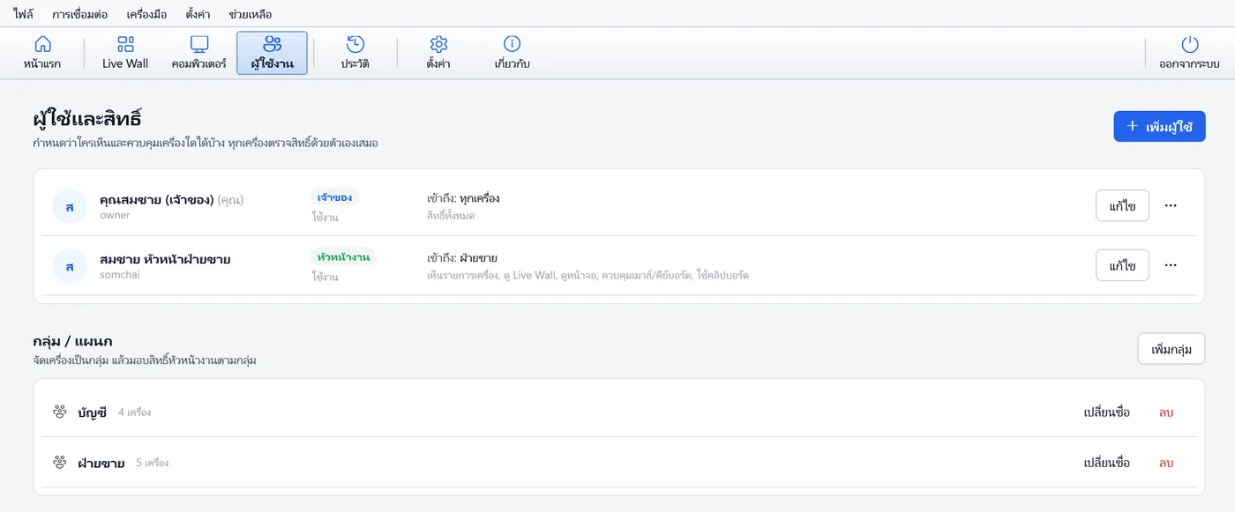Click the 4 เครื่อง count
Viewport: 1235px width, 512px height.
(134, 412)
